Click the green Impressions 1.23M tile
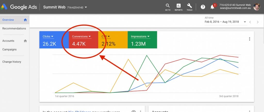 pyautogui.click(x=142, y=40)
